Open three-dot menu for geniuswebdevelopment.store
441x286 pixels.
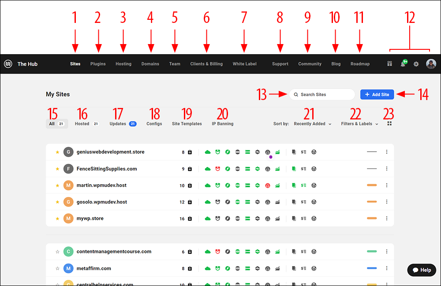coord(387,152)
